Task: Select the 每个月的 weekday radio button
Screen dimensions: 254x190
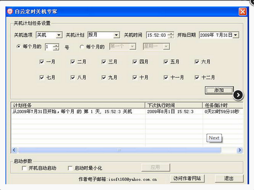Action: (x=82, y=47)
